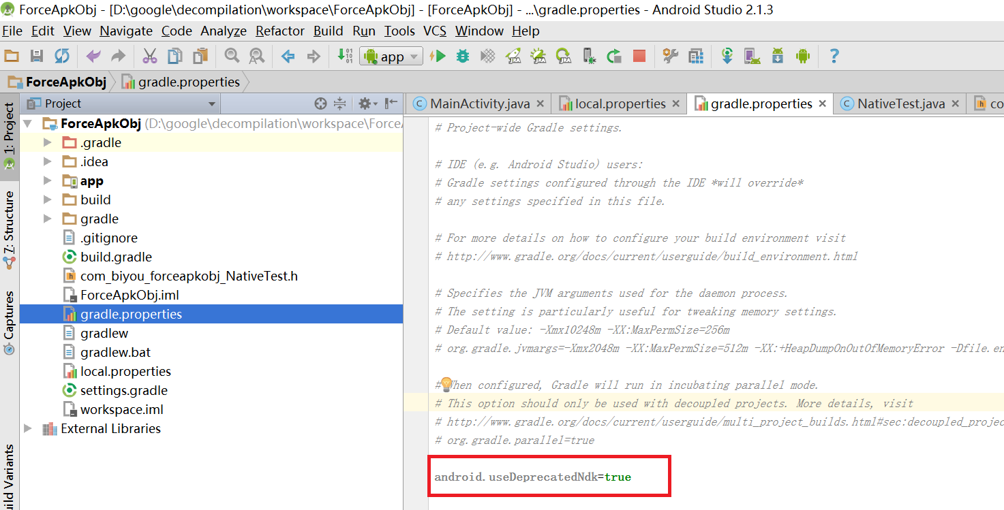Collapse all with the Project panel icon
The width and height of the screenshot is (1004, 510).
pos(340,103)
